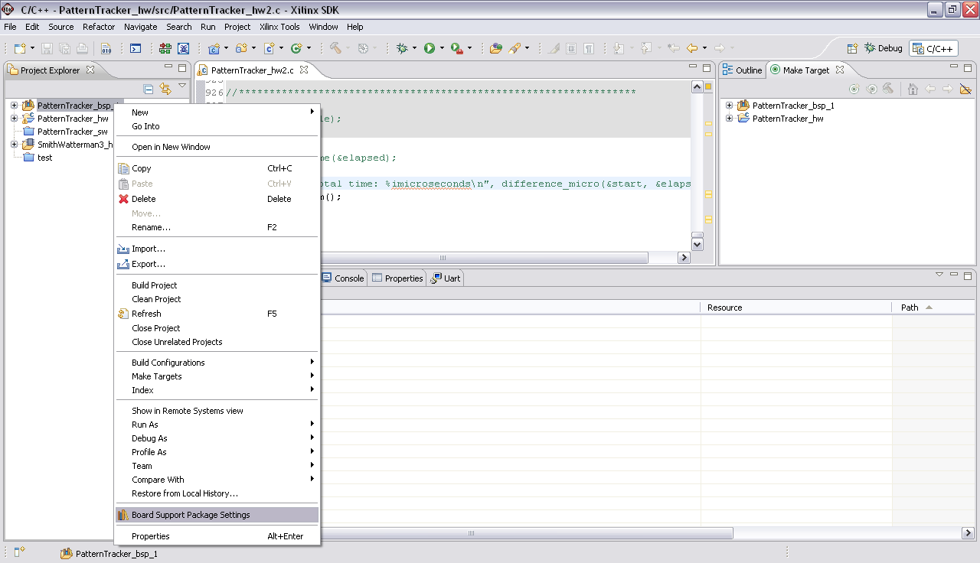Choose Build Project from context menu

pyautogui.click(x=217, y=285)
